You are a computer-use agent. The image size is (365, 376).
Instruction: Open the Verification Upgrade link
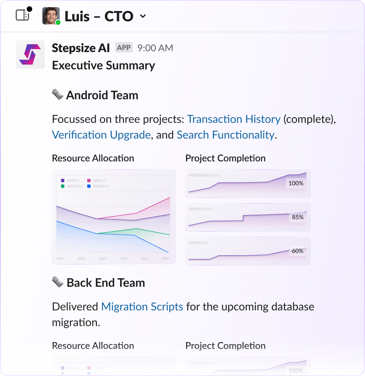click(x=101, y=135)
